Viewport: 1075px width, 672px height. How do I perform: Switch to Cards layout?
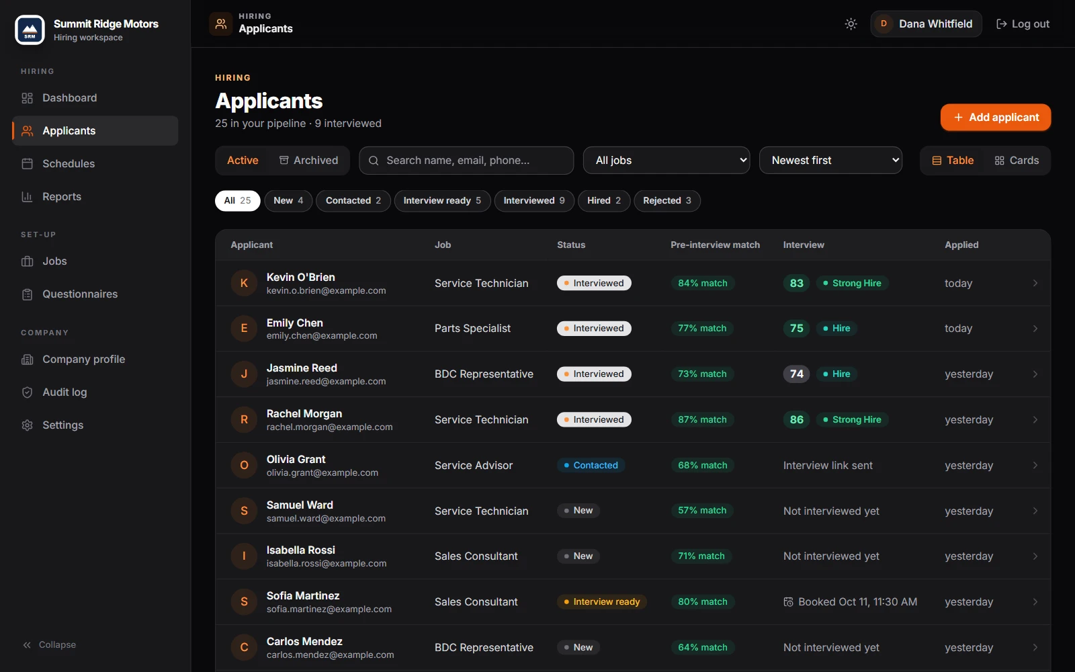pyautogui.click(x=1017, y=161)
